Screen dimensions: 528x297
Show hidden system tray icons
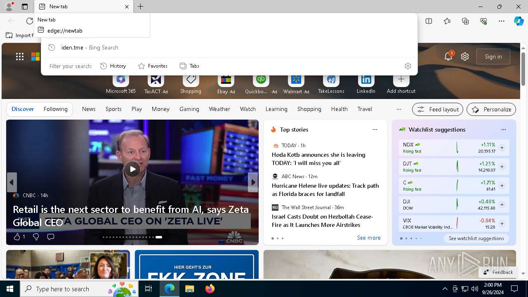pos(445,289)
